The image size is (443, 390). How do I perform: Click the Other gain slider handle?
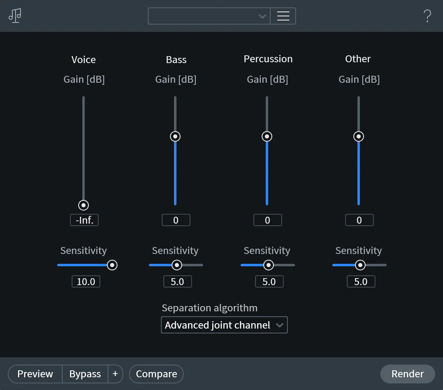coord(359,136)
